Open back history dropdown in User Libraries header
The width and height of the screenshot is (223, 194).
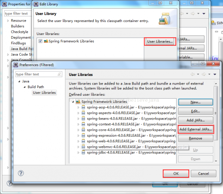tap(198, 74)
